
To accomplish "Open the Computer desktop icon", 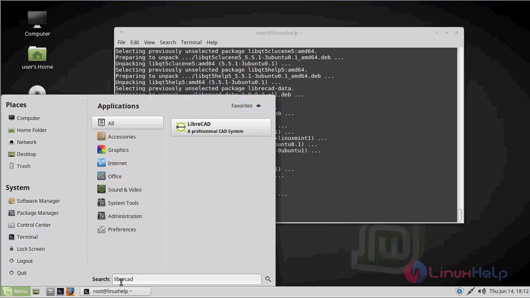I will click(x=37, y=23).
